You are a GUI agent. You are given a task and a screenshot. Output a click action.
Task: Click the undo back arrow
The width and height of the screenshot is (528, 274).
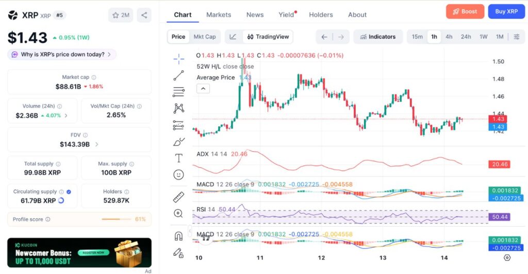tap(324, 37)
